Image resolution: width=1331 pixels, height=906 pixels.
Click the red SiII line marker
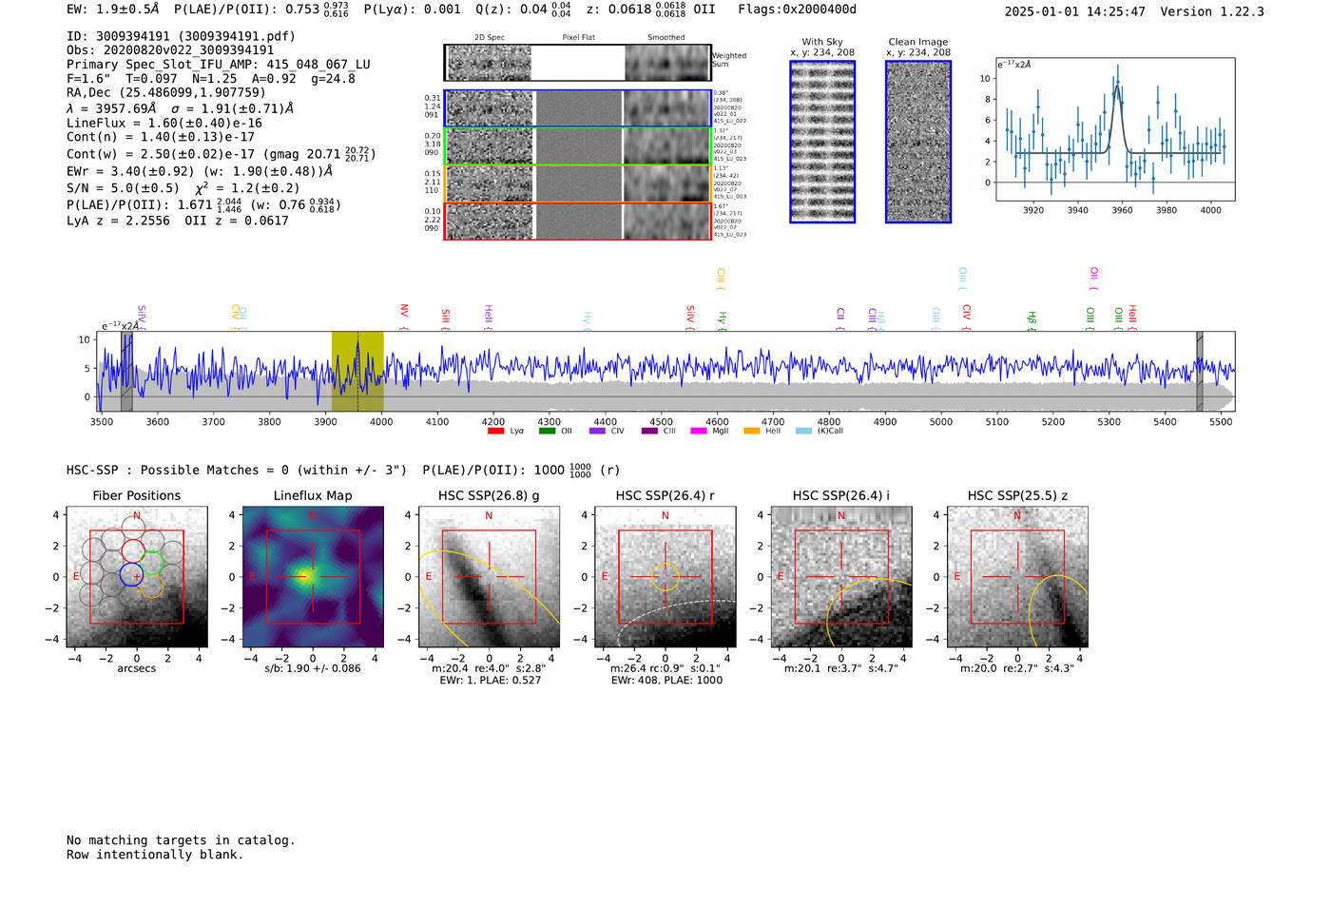(x=445, y=318)
